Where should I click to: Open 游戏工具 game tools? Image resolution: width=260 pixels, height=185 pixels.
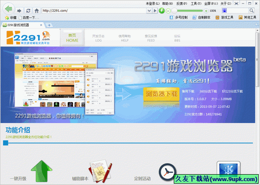pos(224,17)
